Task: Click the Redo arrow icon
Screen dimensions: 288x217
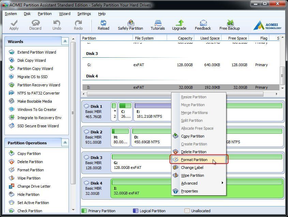Action: (78, 23)
